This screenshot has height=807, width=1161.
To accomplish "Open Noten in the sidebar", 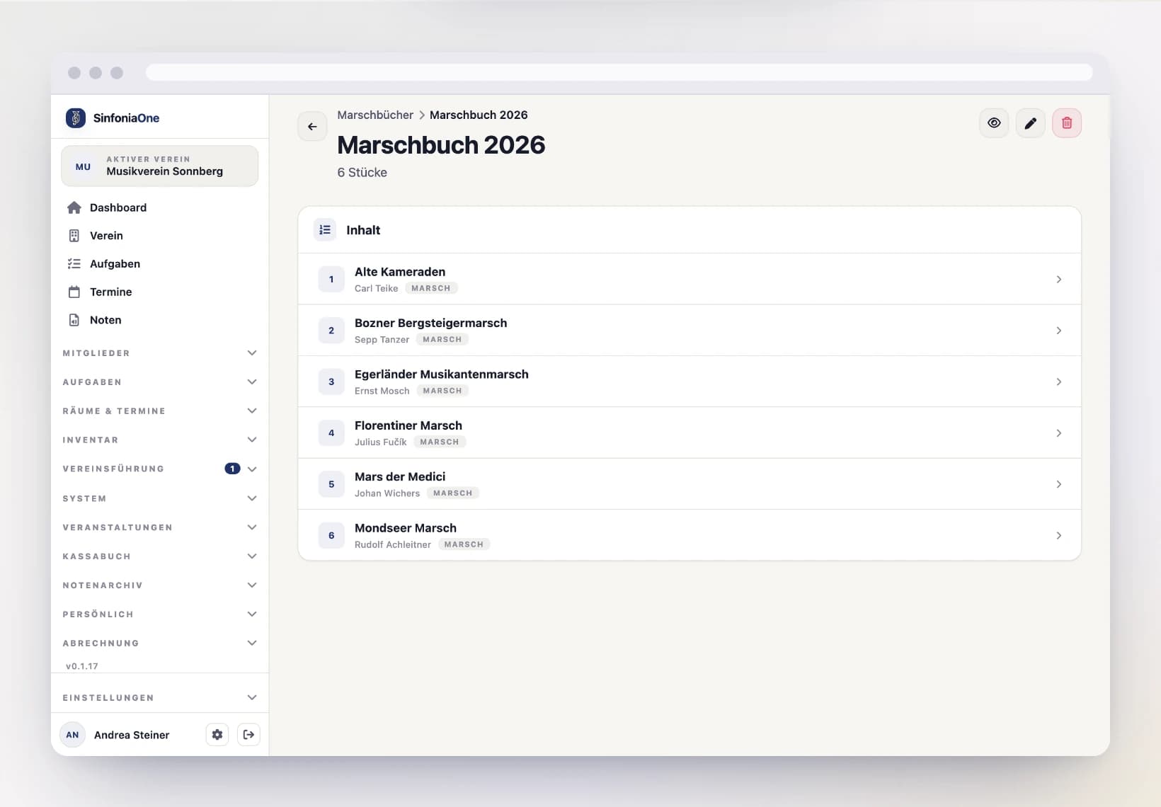I will click(105, 320).
